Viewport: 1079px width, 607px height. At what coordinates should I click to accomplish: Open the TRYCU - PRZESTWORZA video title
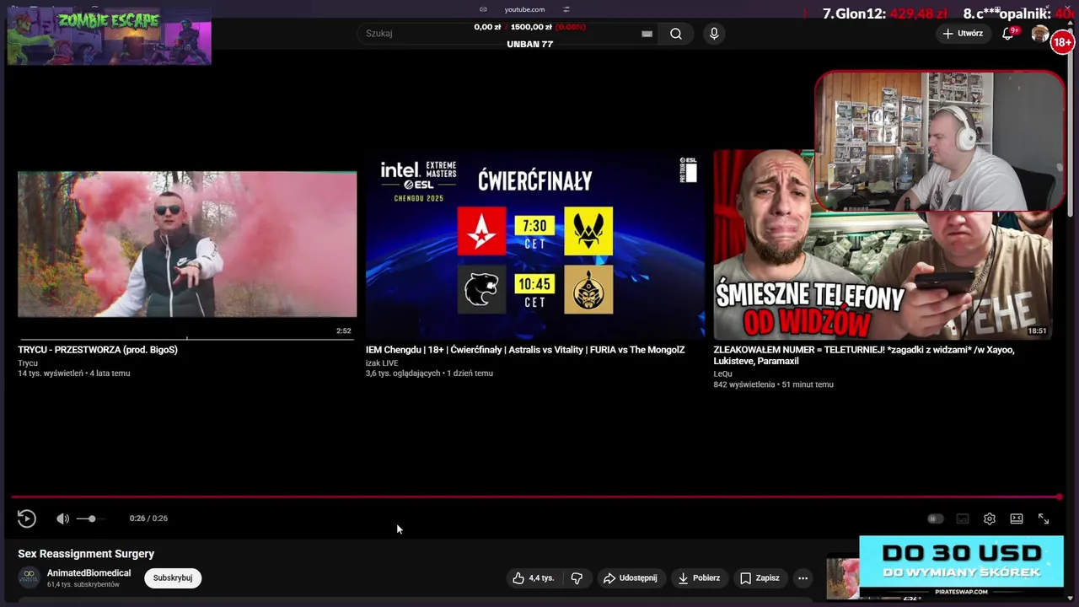[x=98, y=350]
